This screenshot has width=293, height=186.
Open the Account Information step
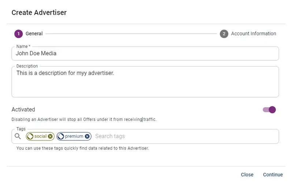253,34
